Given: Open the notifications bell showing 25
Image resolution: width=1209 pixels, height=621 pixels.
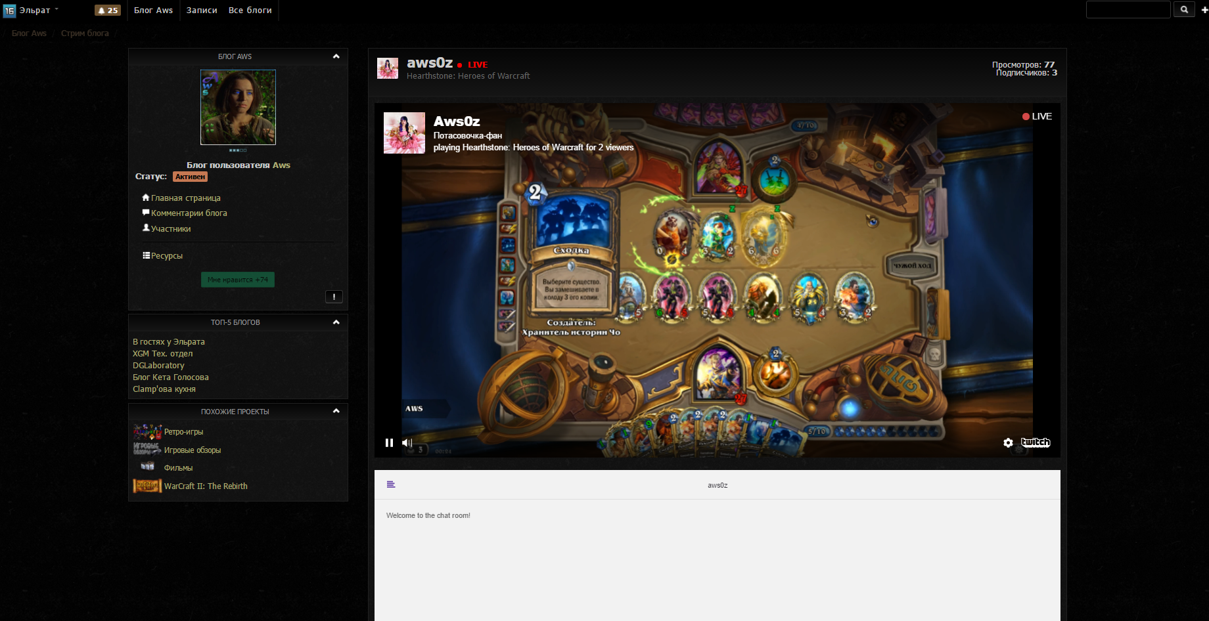Looking at the screenshot, I should [x=108, y=11].
